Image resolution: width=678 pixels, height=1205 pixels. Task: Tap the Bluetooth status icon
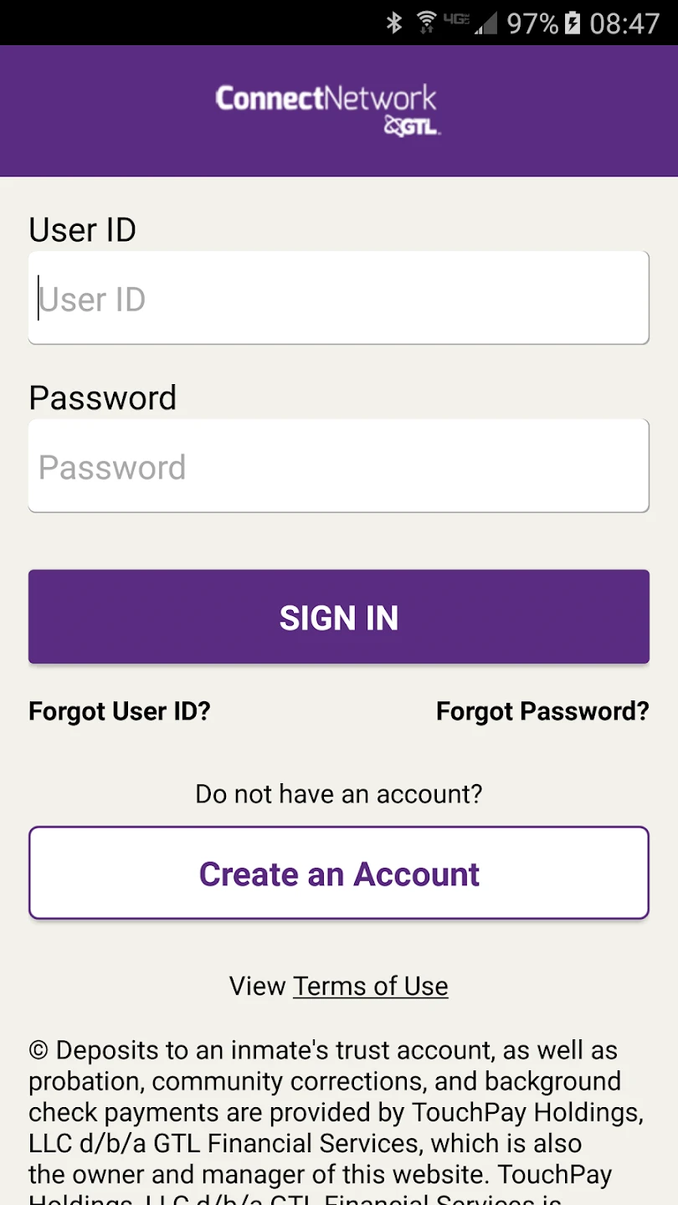394,23
